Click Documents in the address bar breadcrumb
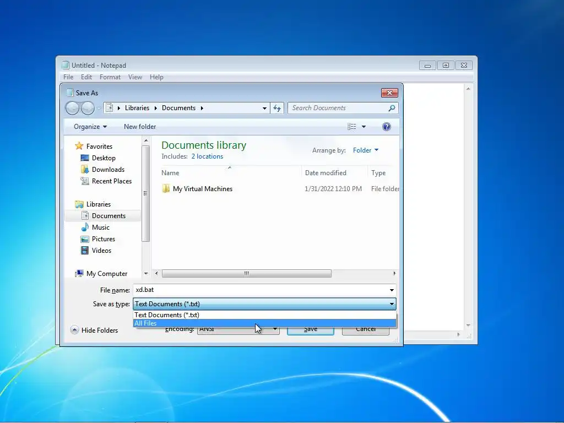 pyautogui.click(x=179, y=108)
